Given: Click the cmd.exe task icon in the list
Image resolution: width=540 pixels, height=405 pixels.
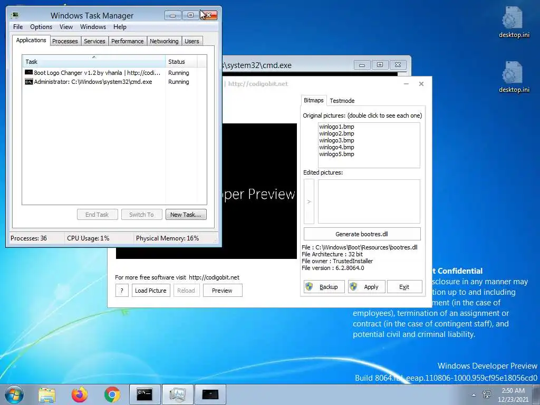Looking at the screenshot, I should 28,82.
